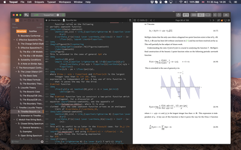
Task: Click the sidebar Filter field
Action: click(x=26, y=142)
